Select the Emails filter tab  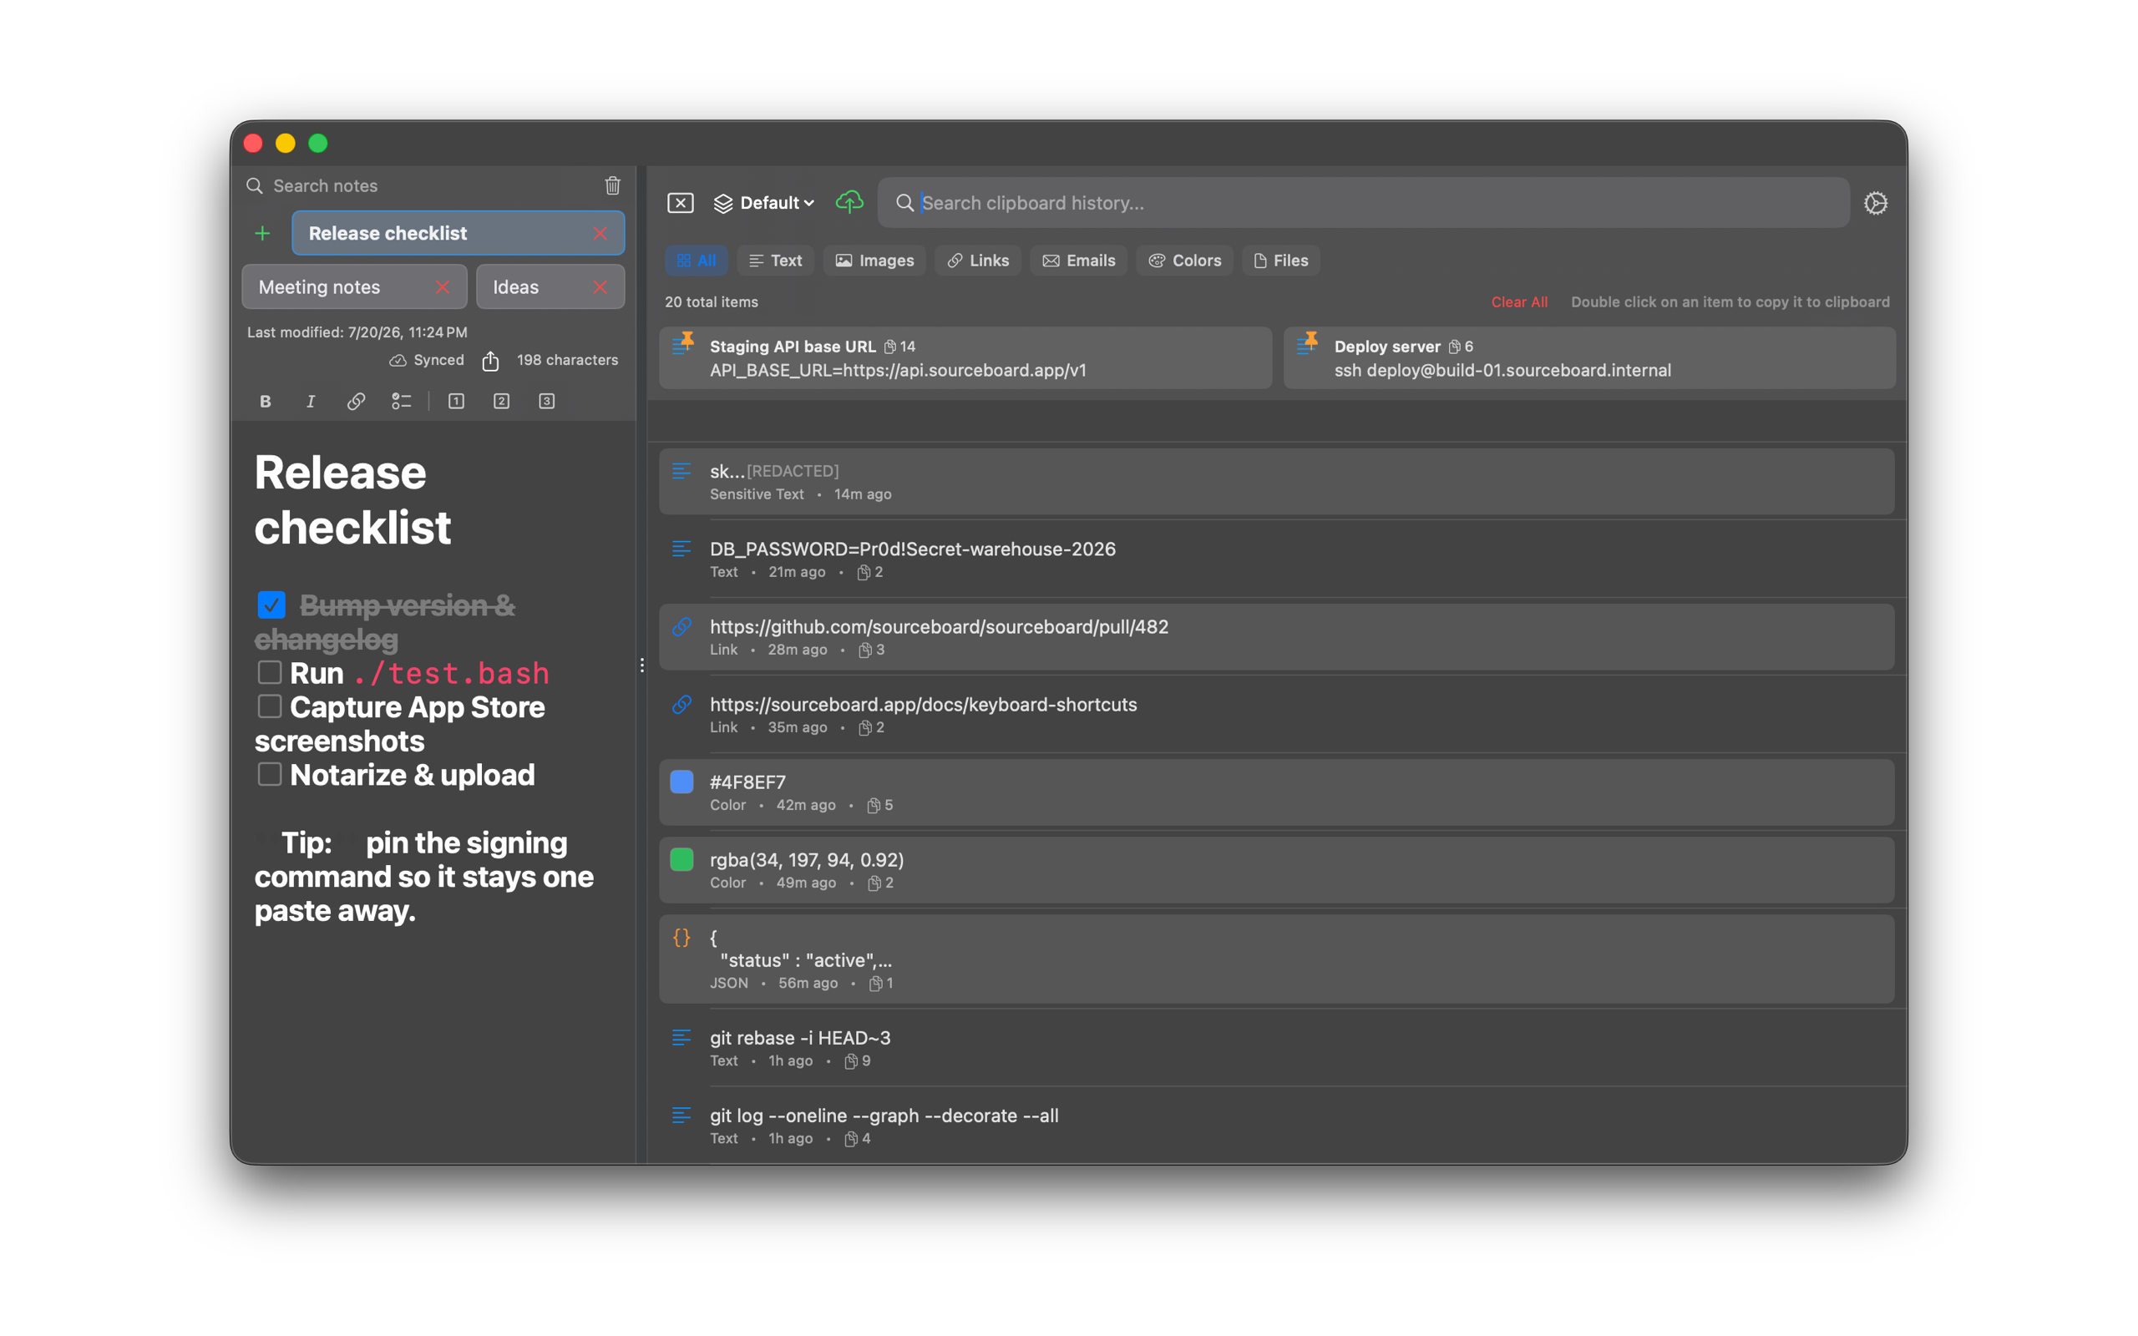[1079, 261]
